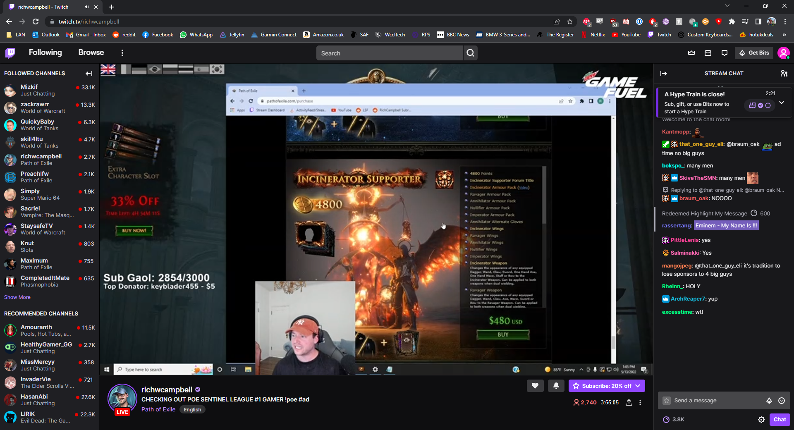Open the Whispers speech bubble icon
Image resolution: width=794 pixels, height=430 pixels.
725,53
